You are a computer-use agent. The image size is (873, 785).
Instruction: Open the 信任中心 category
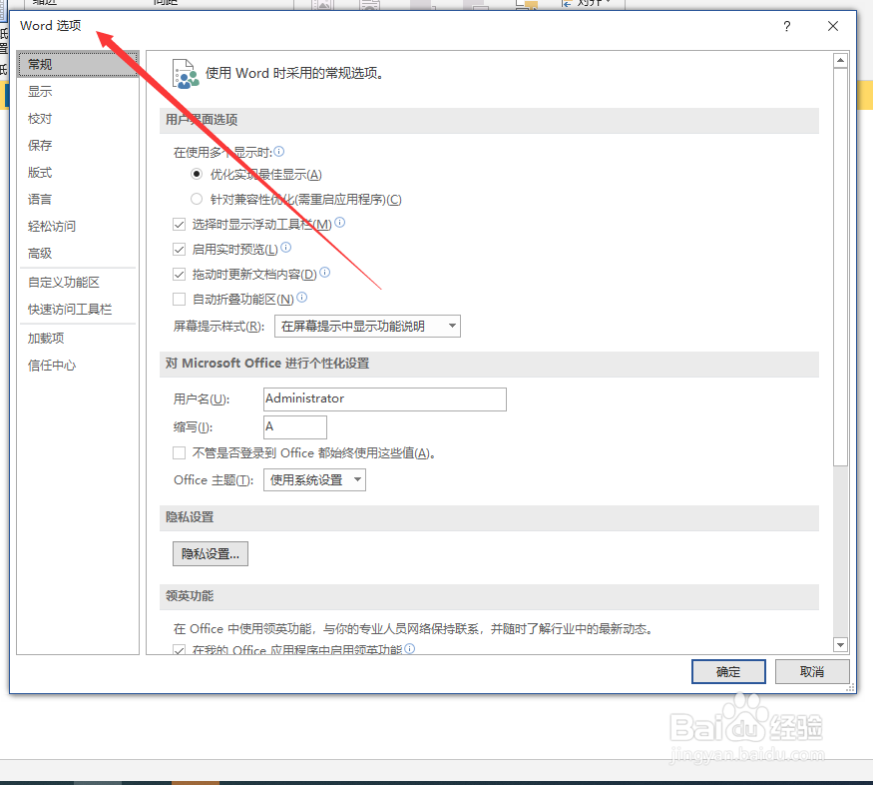click(52, 366)
